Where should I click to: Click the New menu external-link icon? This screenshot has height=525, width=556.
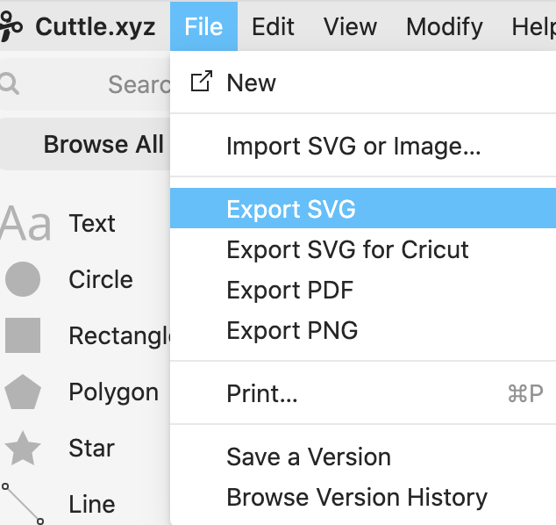pyautogui.click(x=201, y=83)
